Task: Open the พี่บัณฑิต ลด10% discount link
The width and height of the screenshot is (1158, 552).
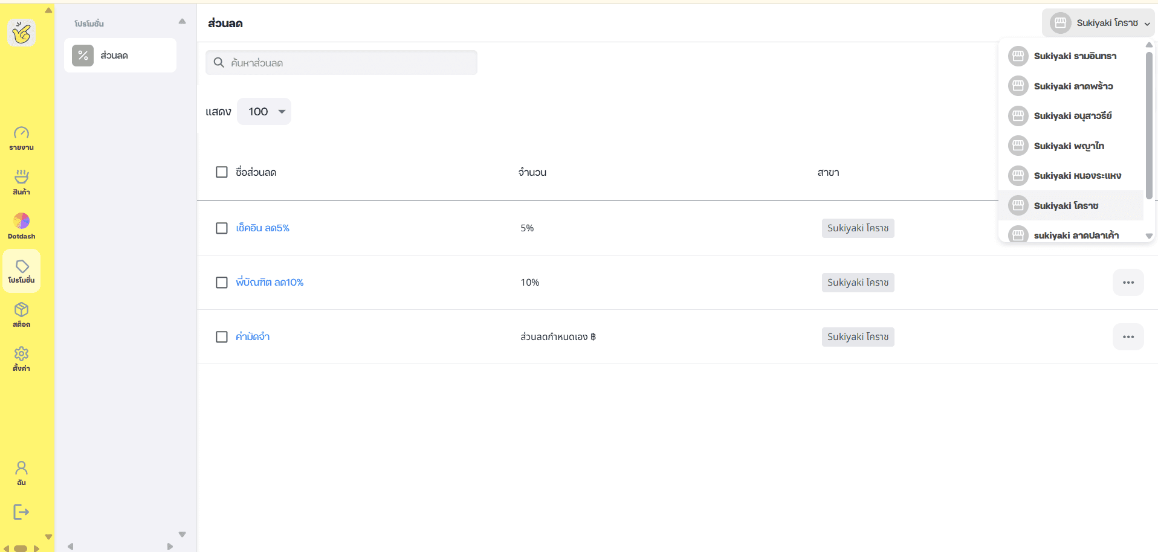Action: point(270,283)
